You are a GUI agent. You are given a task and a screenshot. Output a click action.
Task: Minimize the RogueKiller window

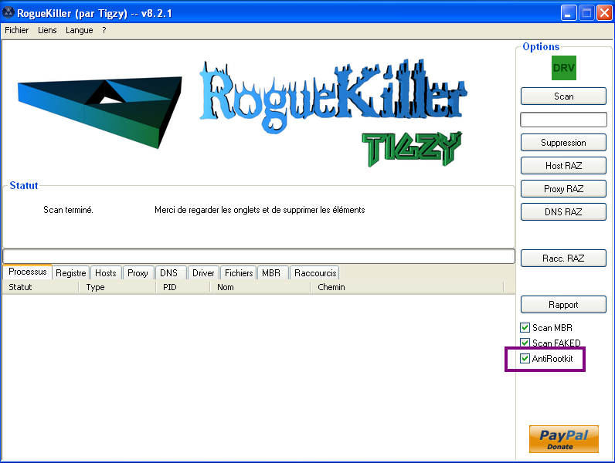569,13
